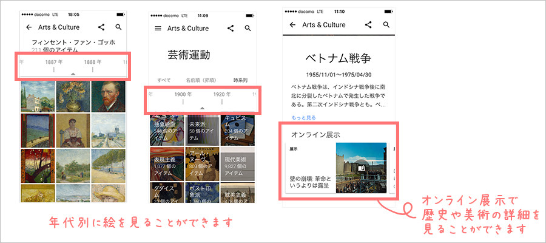Open the ポスト印象派 movement tile
This screenshot has height=243, width=546.
point(202,192)
